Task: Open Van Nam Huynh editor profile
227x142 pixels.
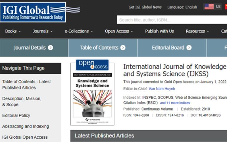Action: (x=162, y=89)
